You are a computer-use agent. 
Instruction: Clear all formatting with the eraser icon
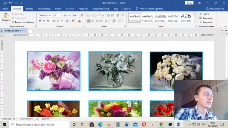[82, 15]
